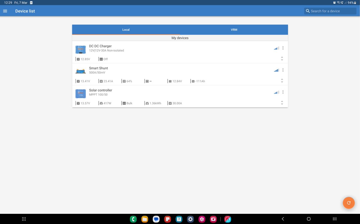
Task: Select the Smart Shunt title
Action: pos(98,68)
